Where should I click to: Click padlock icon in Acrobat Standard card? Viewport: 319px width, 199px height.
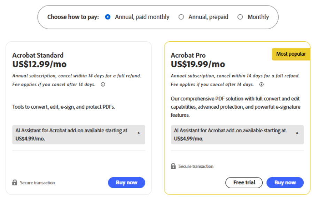(x=15, y=182)
